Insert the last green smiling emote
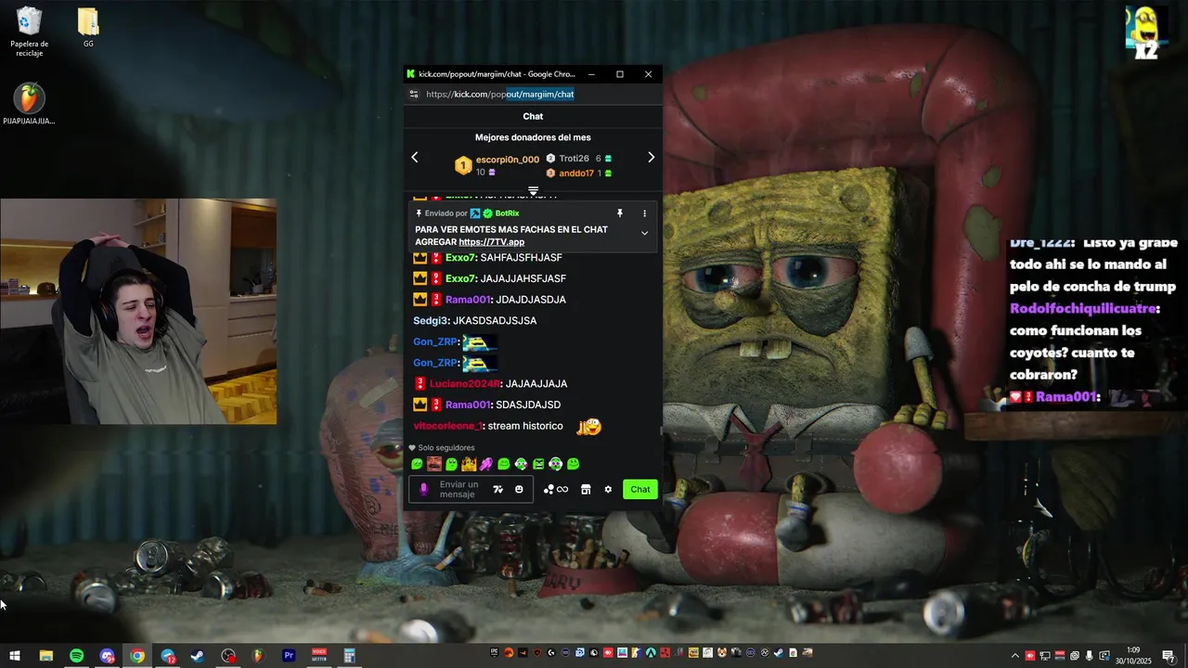The width and height of the screenshot is (1188, 668). (573, 464)
